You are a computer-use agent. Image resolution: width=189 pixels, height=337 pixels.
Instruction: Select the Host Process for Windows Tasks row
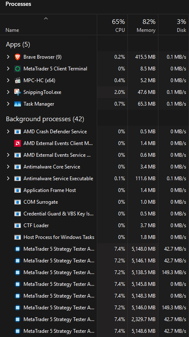95,237
